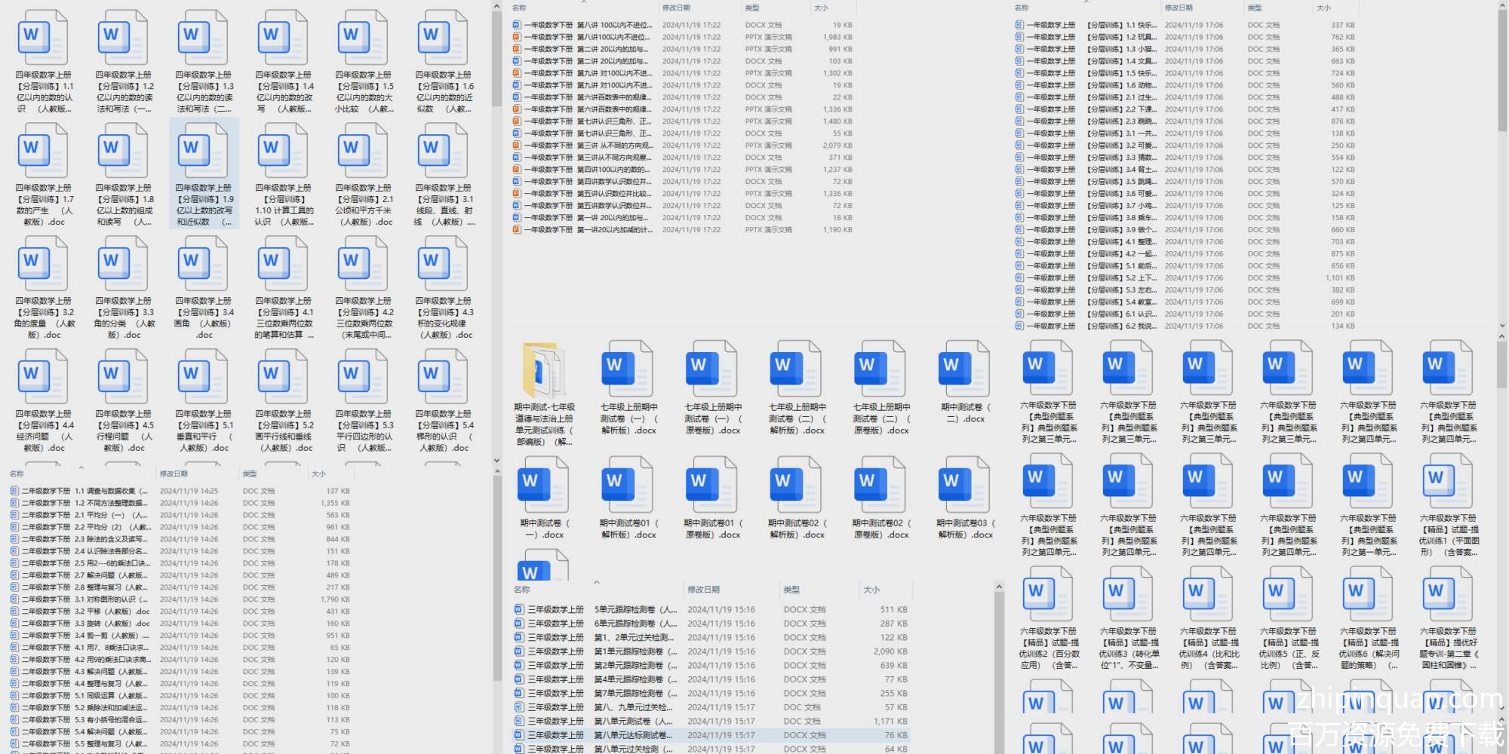1509x754 pixels.
Task: Click scroll-up arrow of third-grade file list
Action: click(999, 587)
